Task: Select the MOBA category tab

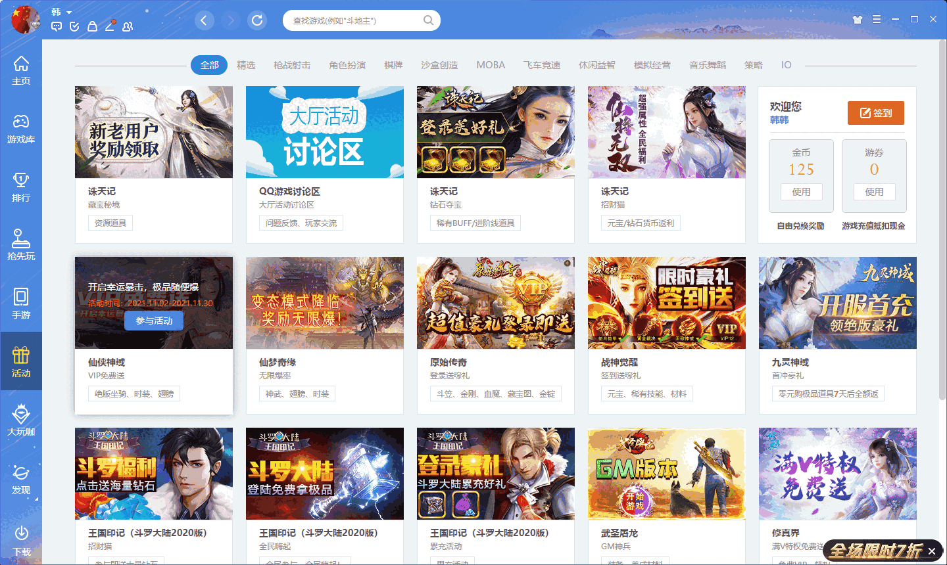Action: click(x=491, y=65)
